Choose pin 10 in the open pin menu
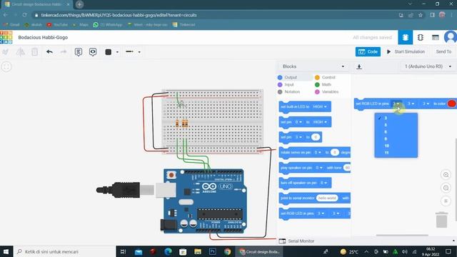This screenshot has height=257, width=457. tap(396, 146)
